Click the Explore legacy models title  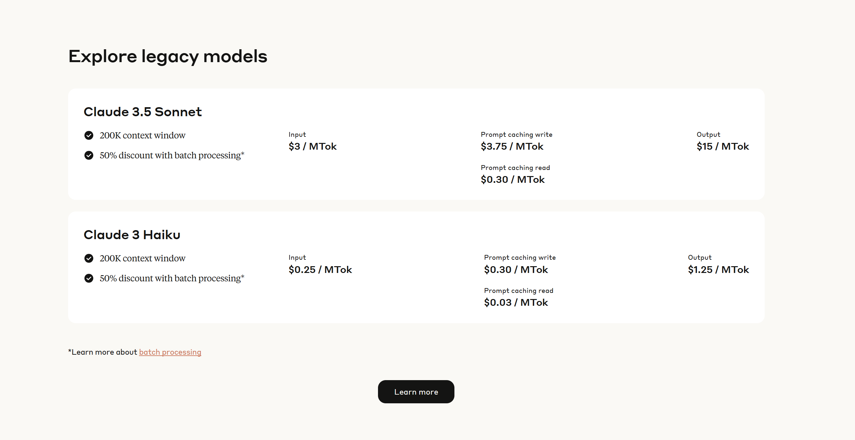coord(168,56)
